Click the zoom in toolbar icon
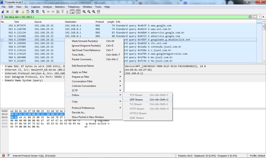Screen dimensions: 266x158 [84, 12]
